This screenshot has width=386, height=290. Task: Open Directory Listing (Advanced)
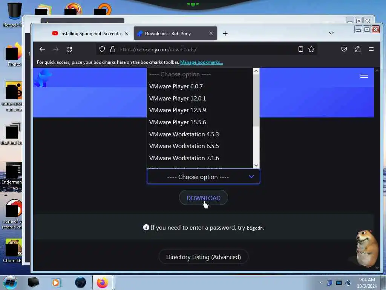(203, 257)
